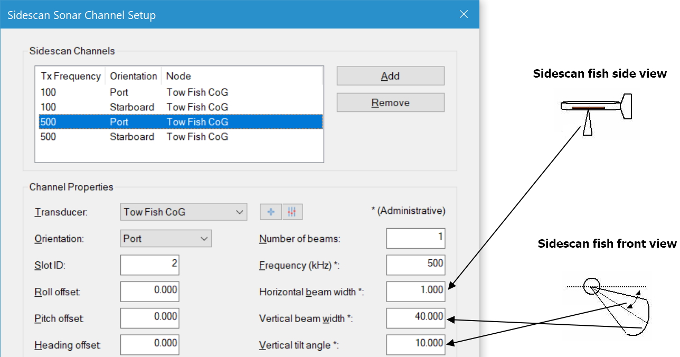Screen dimensions: 680x357
Task: Click the Vertical tilt angle field
Action: 415,344
